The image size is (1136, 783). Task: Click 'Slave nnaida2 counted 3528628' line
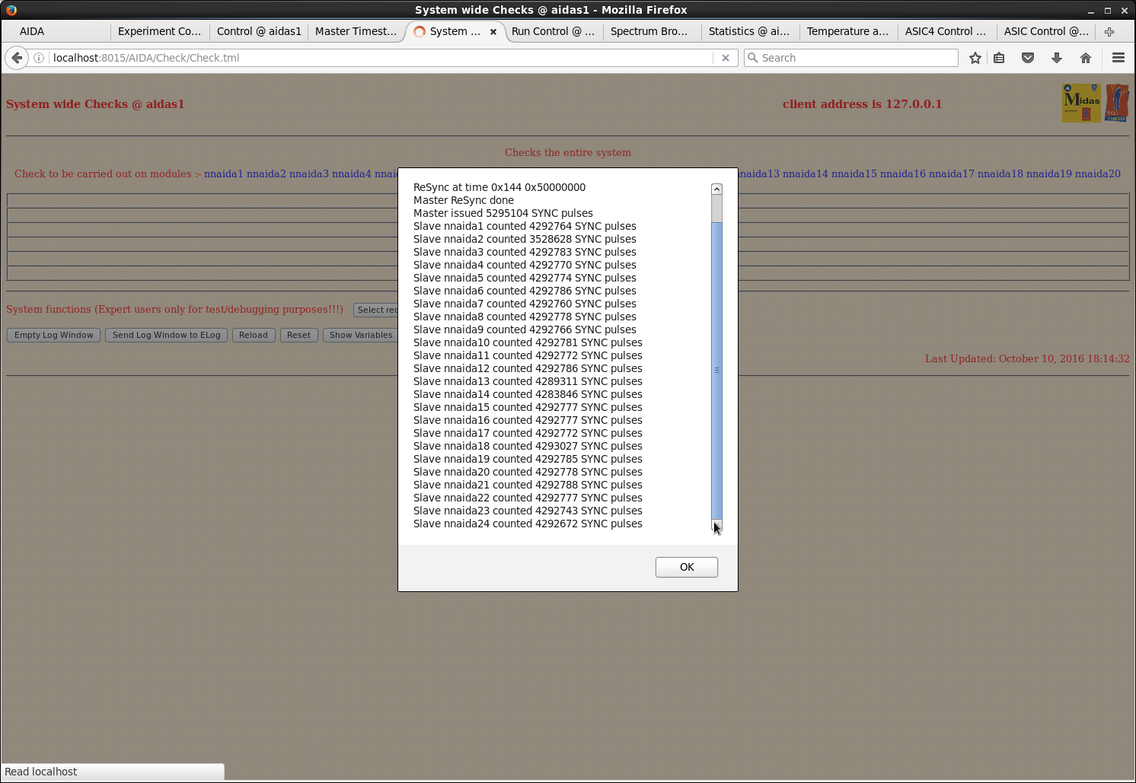[525, 239]
